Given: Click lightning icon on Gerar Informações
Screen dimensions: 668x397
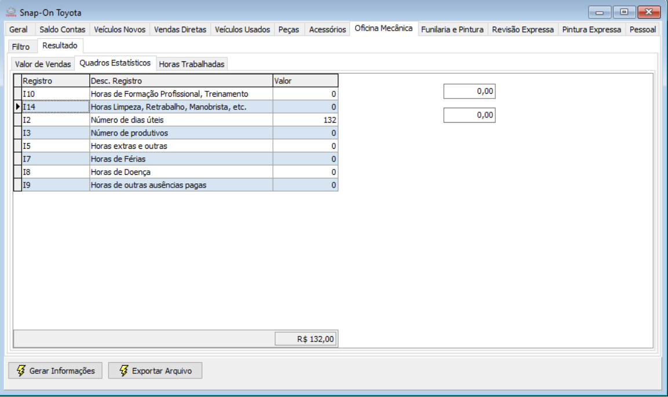Looking at the screenshot, I should coord(21,370).
